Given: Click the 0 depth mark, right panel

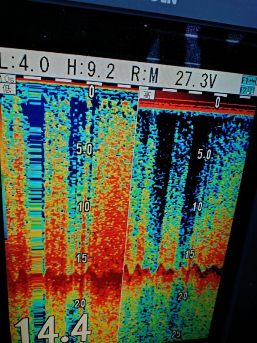Looking at the screenshot, I should (217, 102).
